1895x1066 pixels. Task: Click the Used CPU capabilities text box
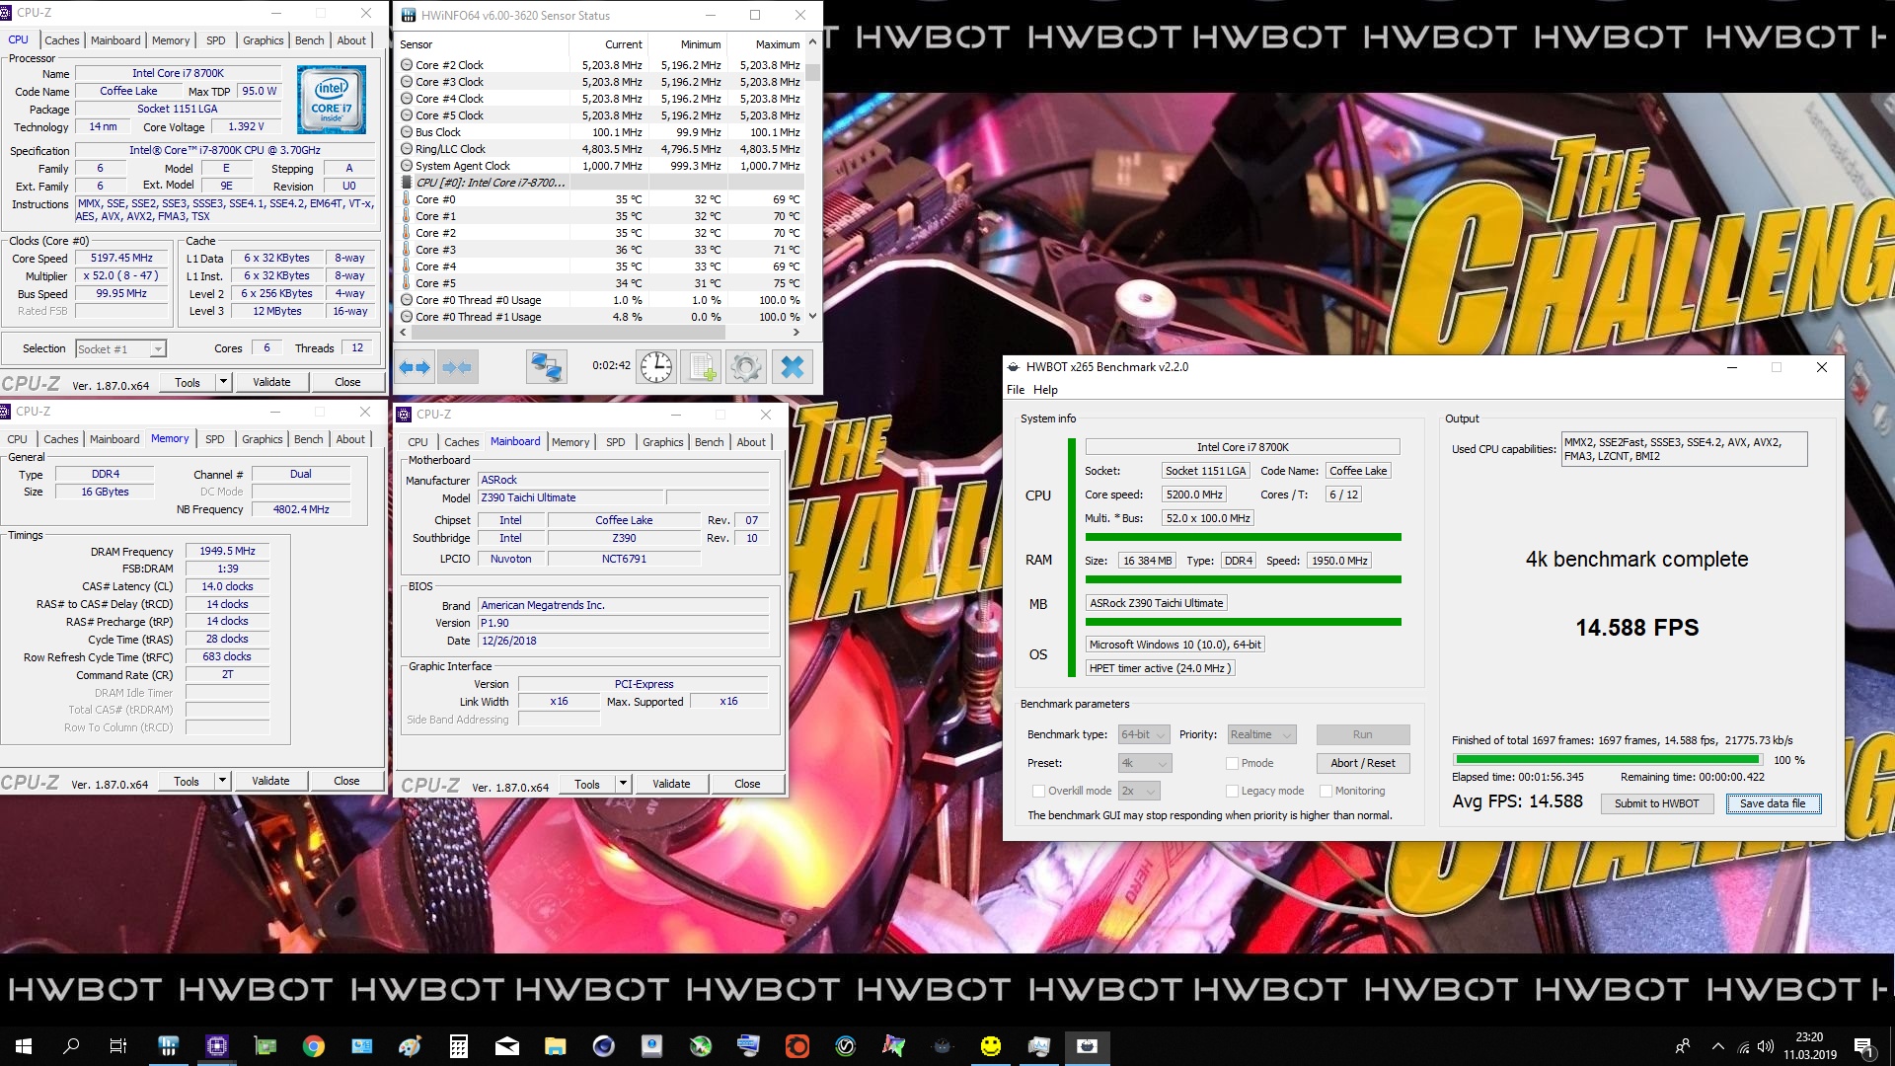click(x=1684, y=449)
